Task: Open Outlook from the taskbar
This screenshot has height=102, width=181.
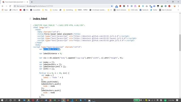Action: point(24,100)
